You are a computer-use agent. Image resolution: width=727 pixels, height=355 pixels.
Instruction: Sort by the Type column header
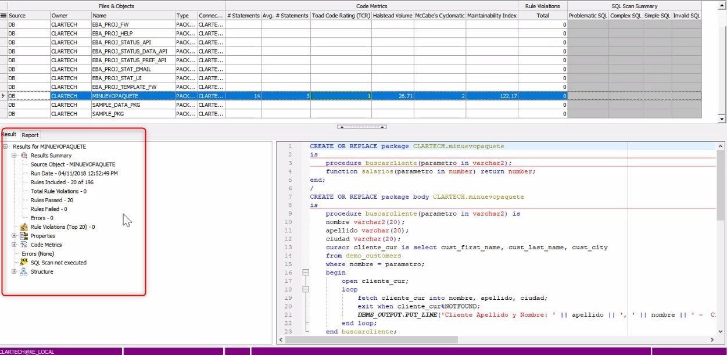pyautogui.click(x=186, y=16)
